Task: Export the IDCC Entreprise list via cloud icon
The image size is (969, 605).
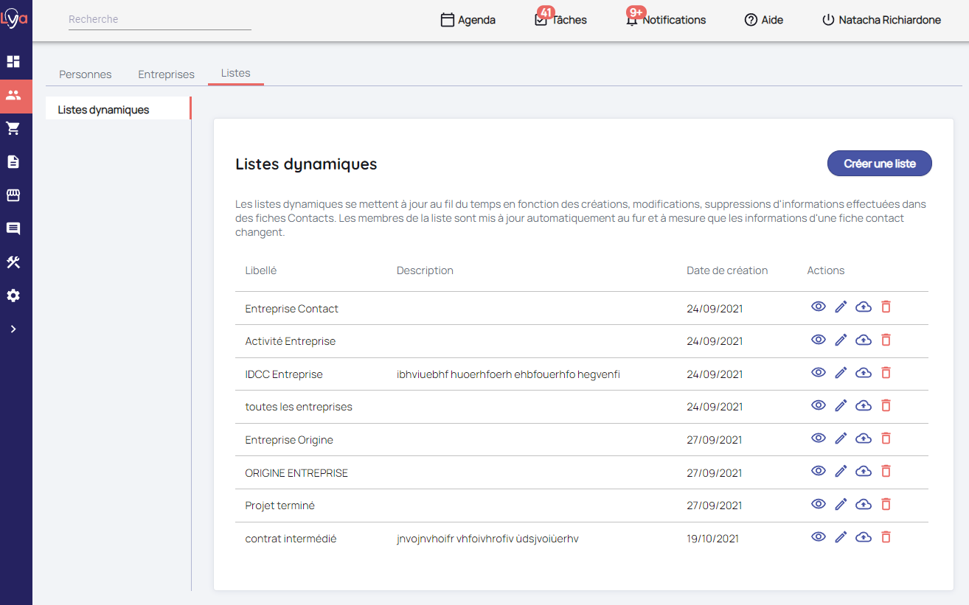Action: [864, 373]
